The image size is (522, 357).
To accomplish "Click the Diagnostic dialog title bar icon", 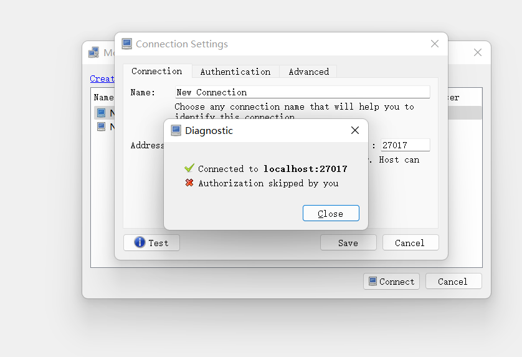I will pos(176,131).
